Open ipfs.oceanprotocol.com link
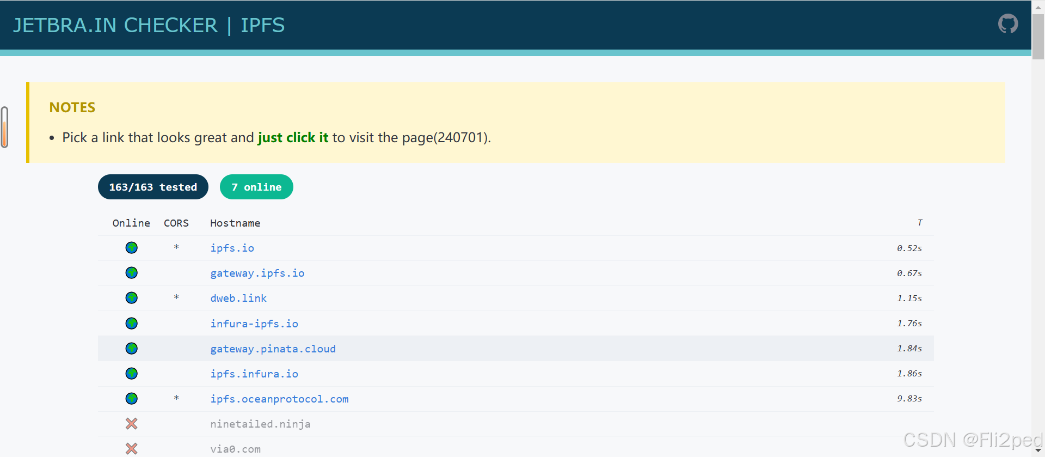 tap(280, 399)
